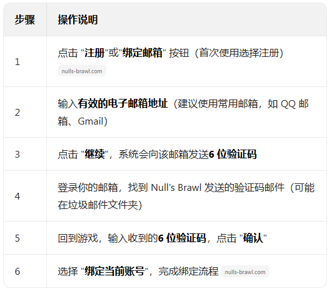Screen dimensions: 332x291
Task: Click the bold text 注册 in step 1
Action: tap(94, 53)
